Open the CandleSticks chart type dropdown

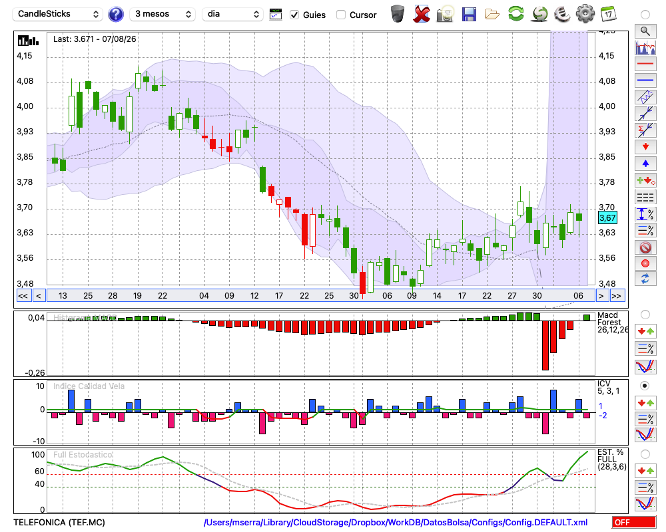pos(57,14)
